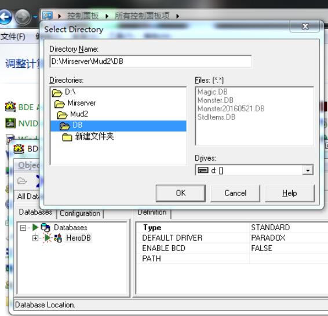The width and height of the screenshot is (328, 316).
Task: Click the Cancel button
Action: 235,193
